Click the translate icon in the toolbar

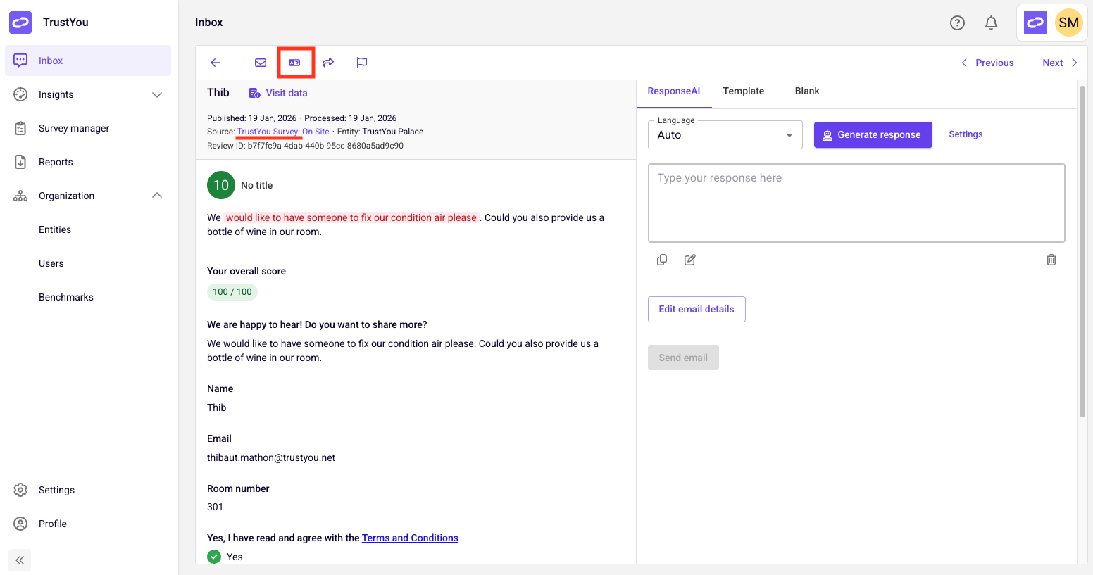[294, 63]
